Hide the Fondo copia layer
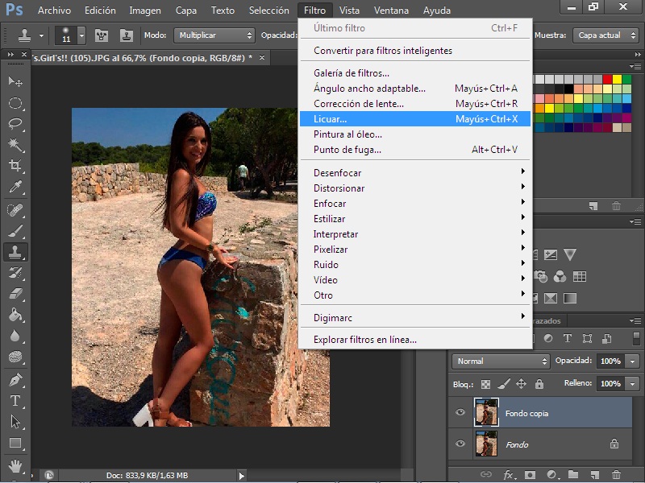Viewport: 645px width, 483px height. (460, 413)
